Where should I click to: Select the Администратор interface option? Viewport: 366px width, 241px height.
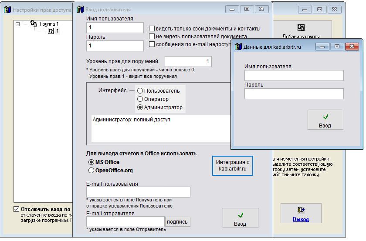pyautogui.click(x=140, y=107)
